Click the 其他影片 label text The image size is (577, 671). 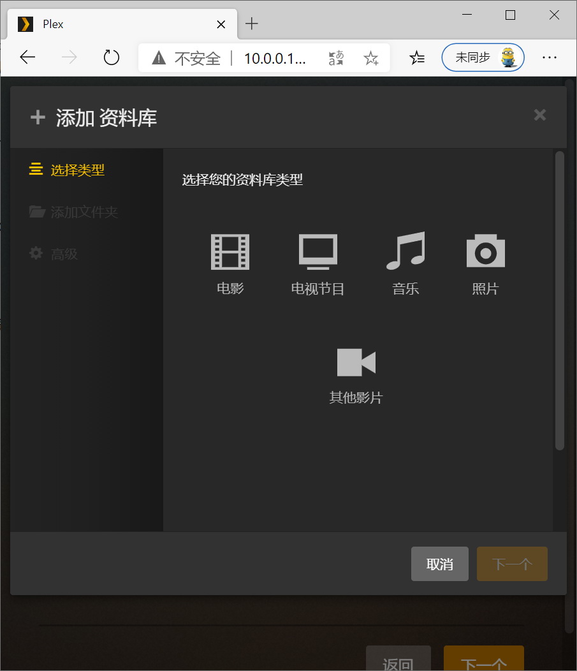pyautogui.click(x=356, y=397)
